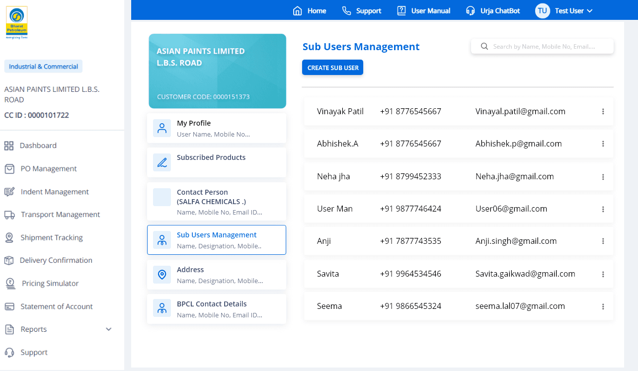The height and width of the screenshot is (371, 638).
Task: Click the TU user avatar
Action: tap(543, 10)
